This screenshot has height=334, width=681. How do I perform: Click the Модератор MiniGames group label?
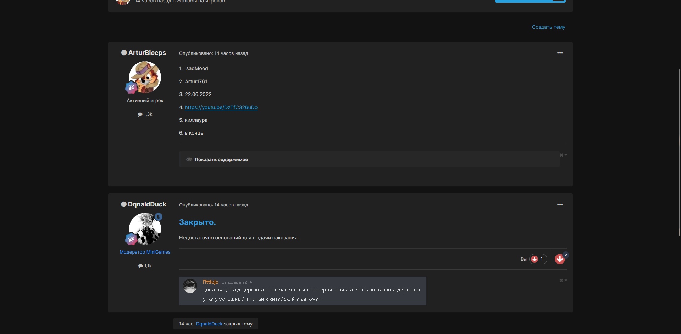click(x=145, y=252)
